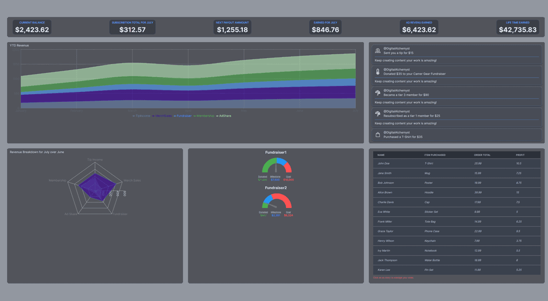Click the Ad Share axis label on the radar
The image size is (548, 301).
coord(71,214)
